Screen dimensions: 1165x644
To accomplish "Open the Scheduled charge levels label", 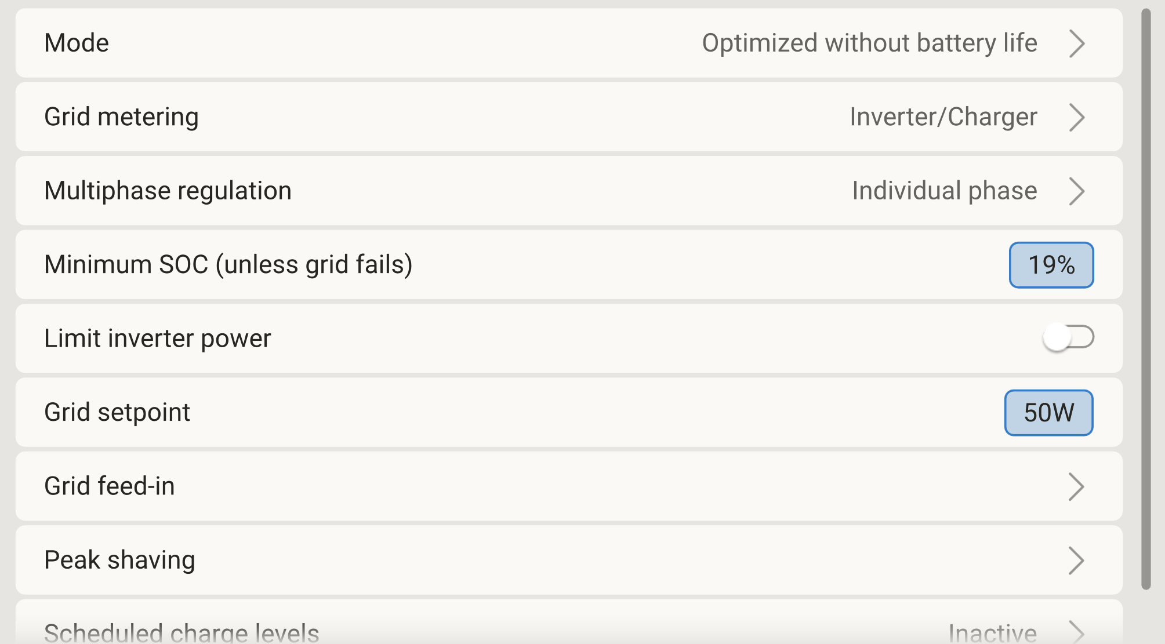I will coord(182,632).
